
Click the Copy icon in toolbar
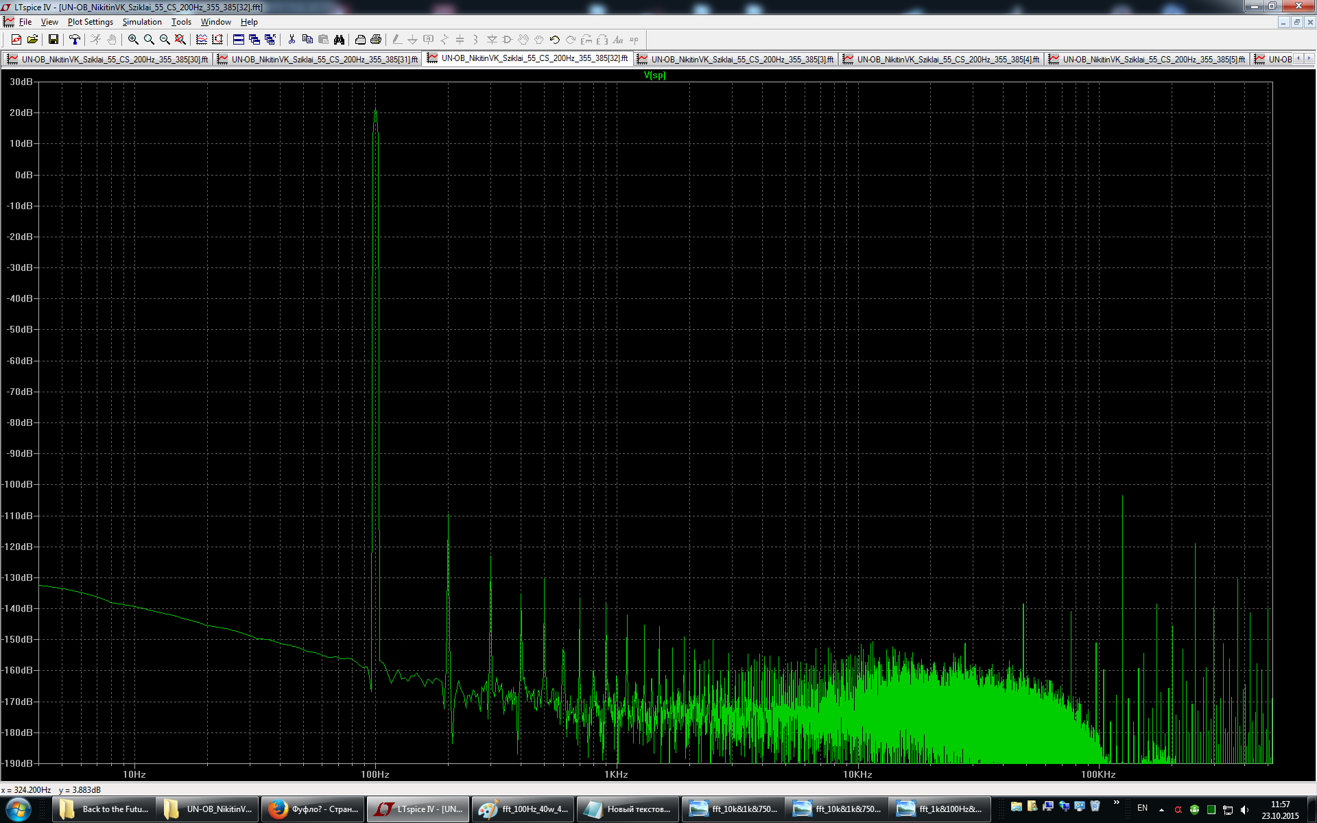307,40
